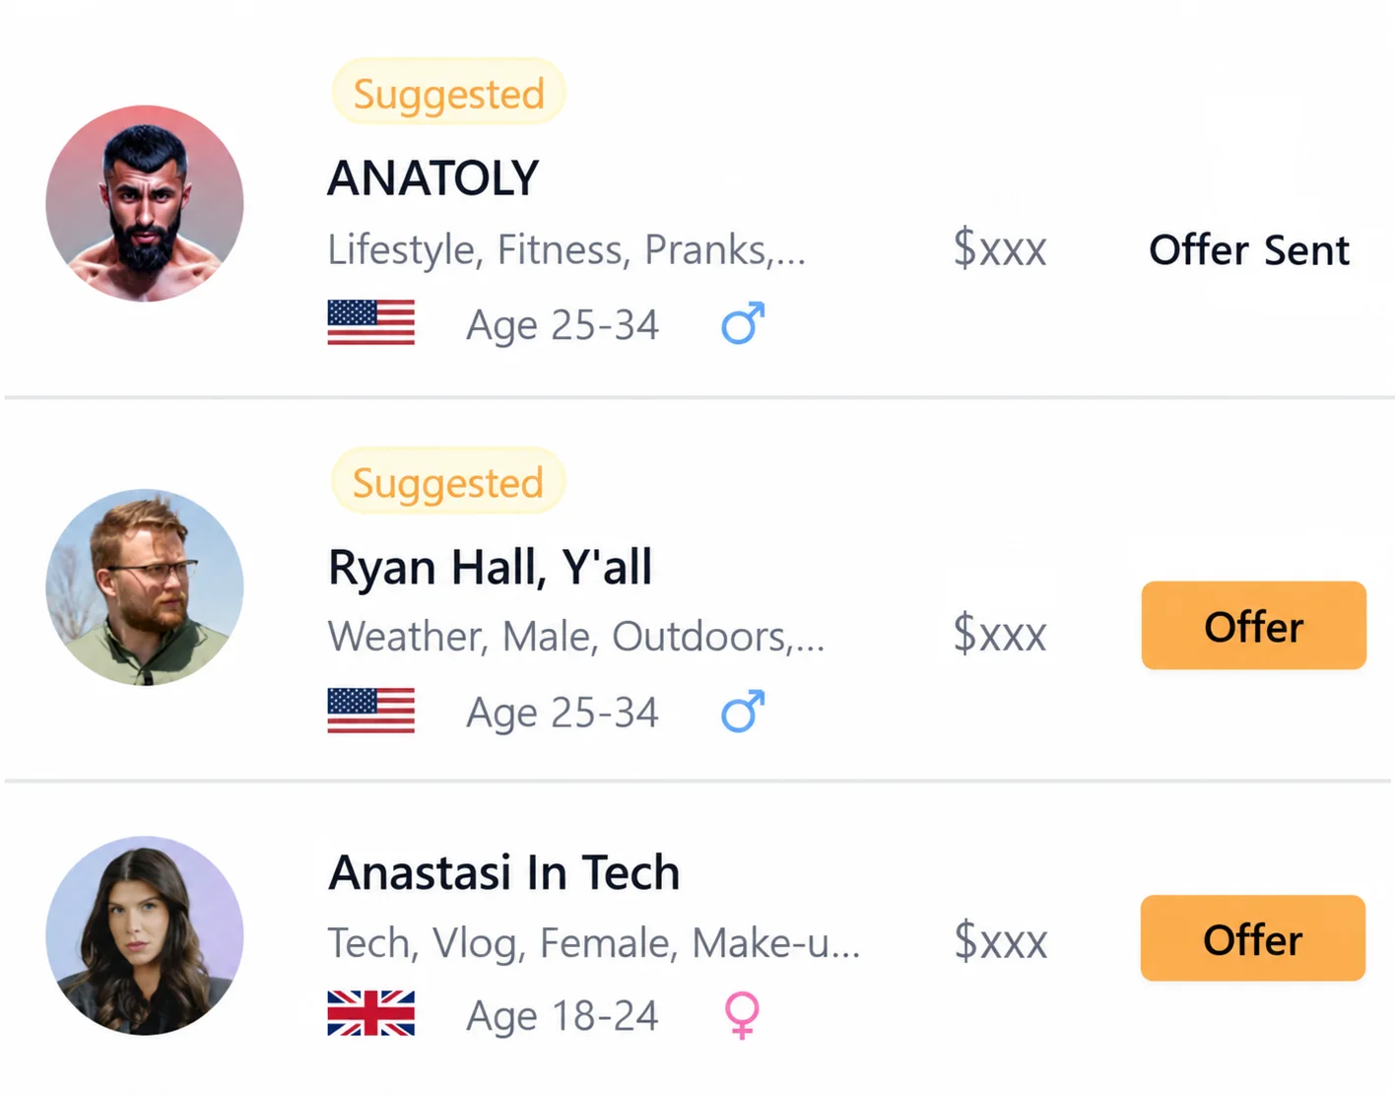This screenshot has width=1395, height=1095.
Task: Expand the Weather, Male, Outdoors tag list
Action: [x=576, y=637]
